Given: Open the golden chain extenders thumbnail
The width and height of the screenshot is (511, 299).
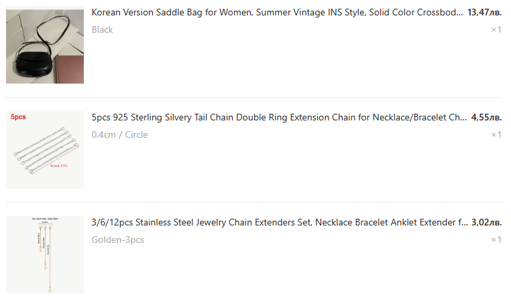Looking at the screenshot, I should 44,255.
